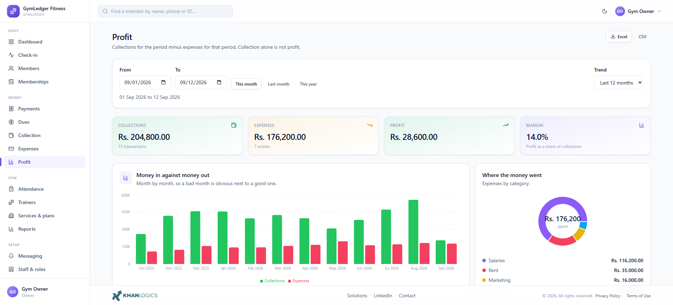The width and height of the screenshot is (673, 305).
Task: Open the Contact footer link
Action: (x=407, y=296)
